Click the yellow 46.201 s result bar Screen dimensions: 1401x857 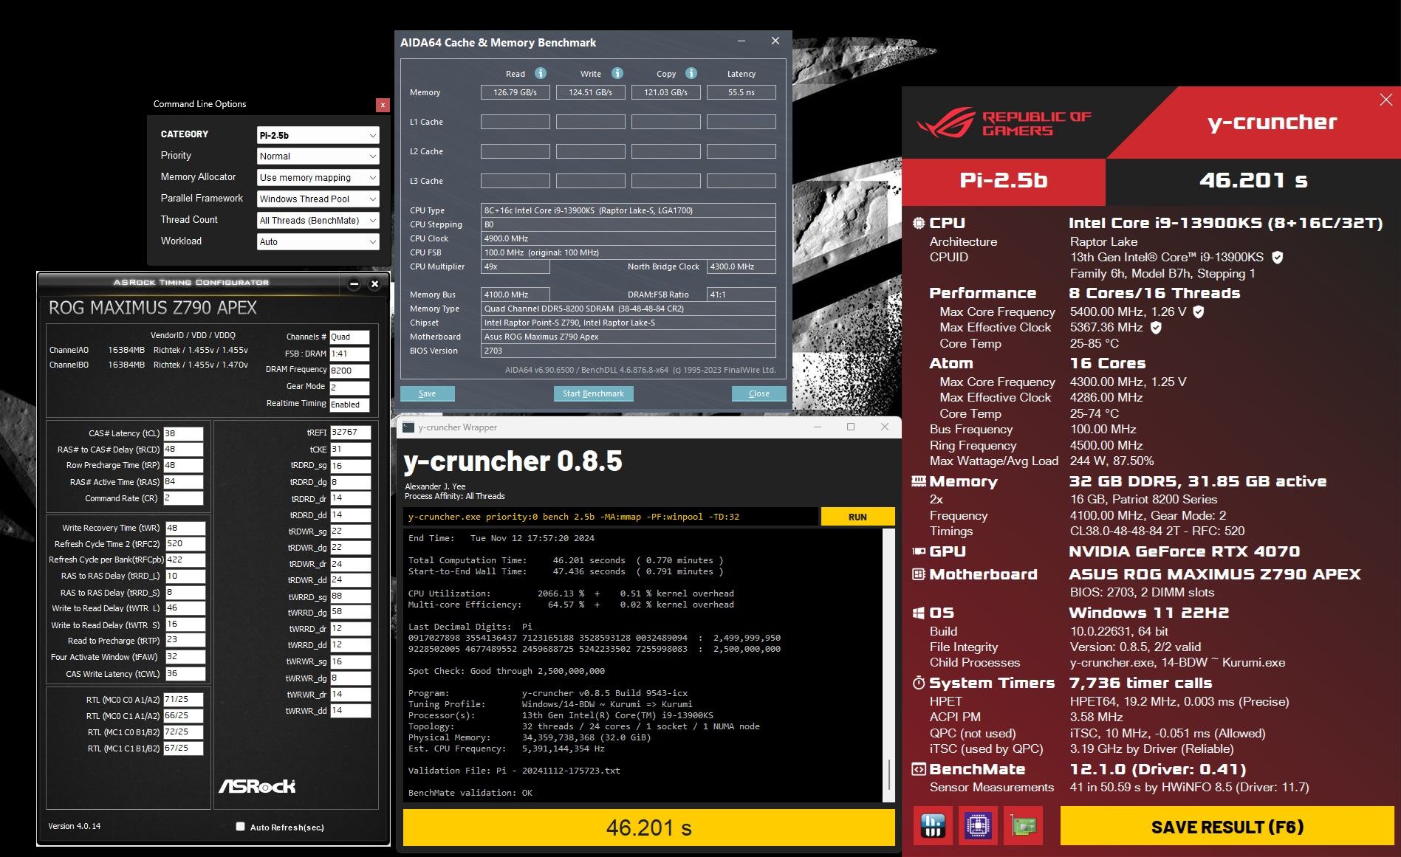648,827
